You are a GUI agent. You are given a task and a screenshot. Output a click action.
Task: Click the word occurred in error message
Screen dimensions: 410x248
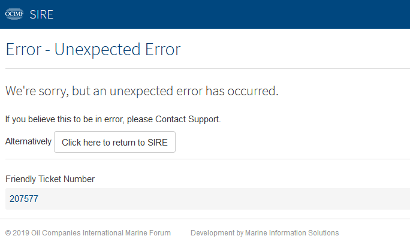252,91
